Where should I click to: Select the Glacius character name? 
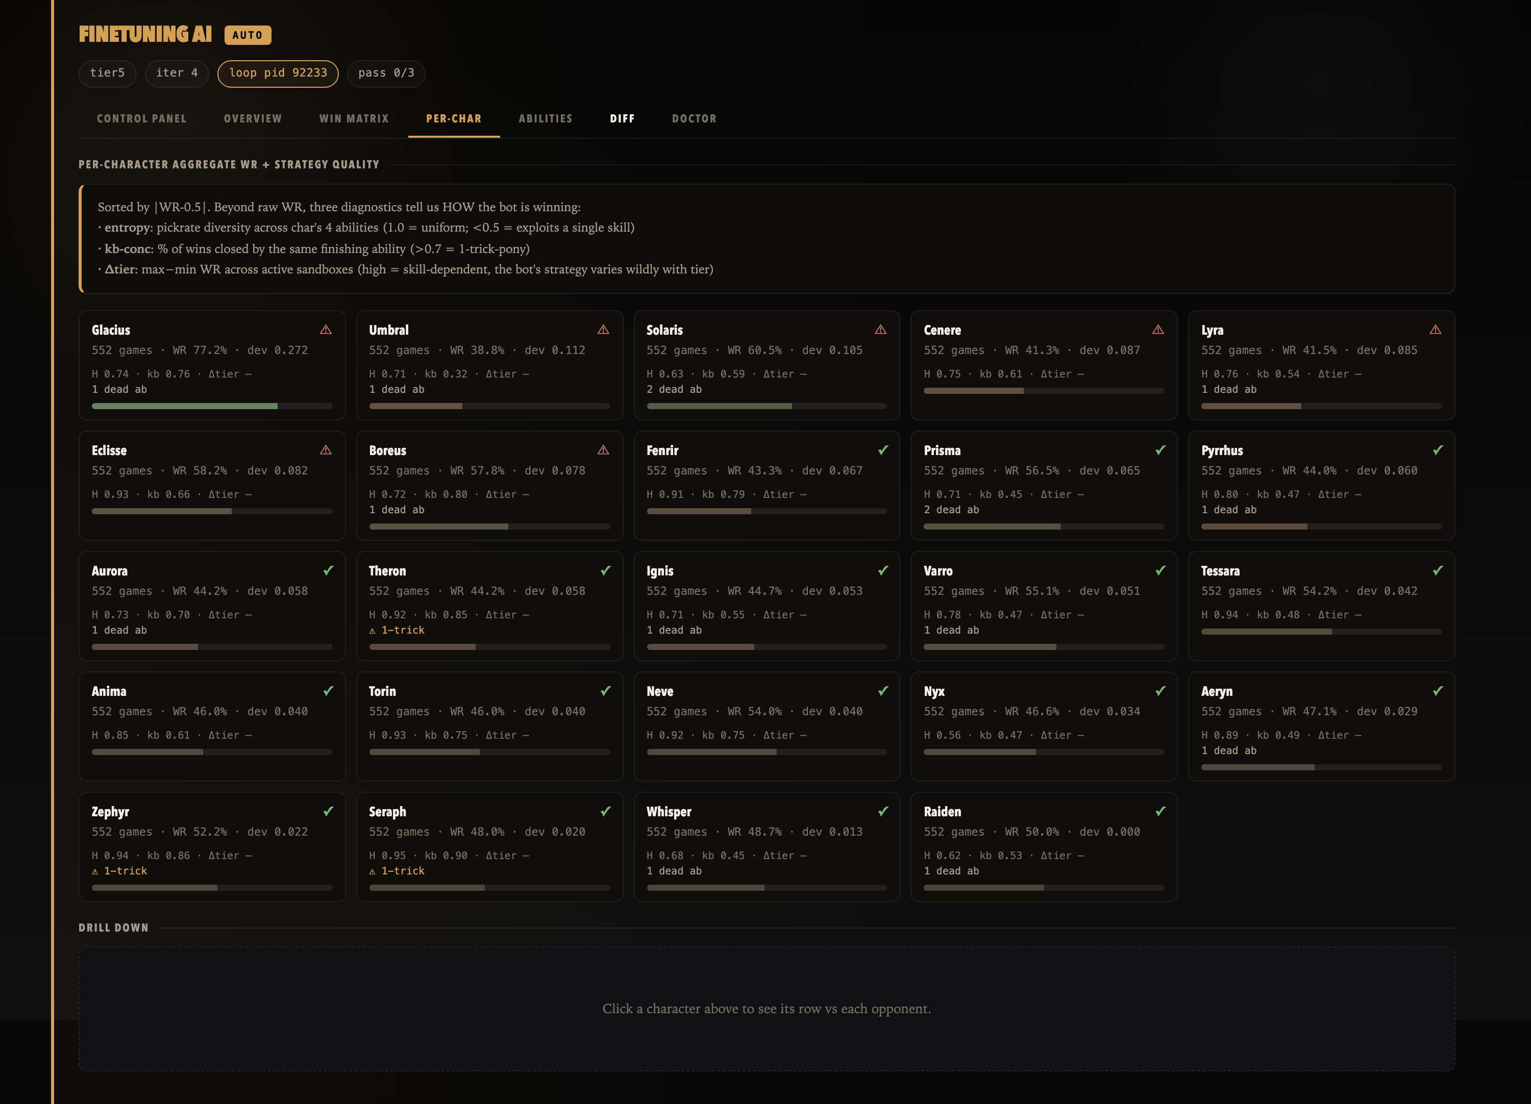tap(111, 330)
